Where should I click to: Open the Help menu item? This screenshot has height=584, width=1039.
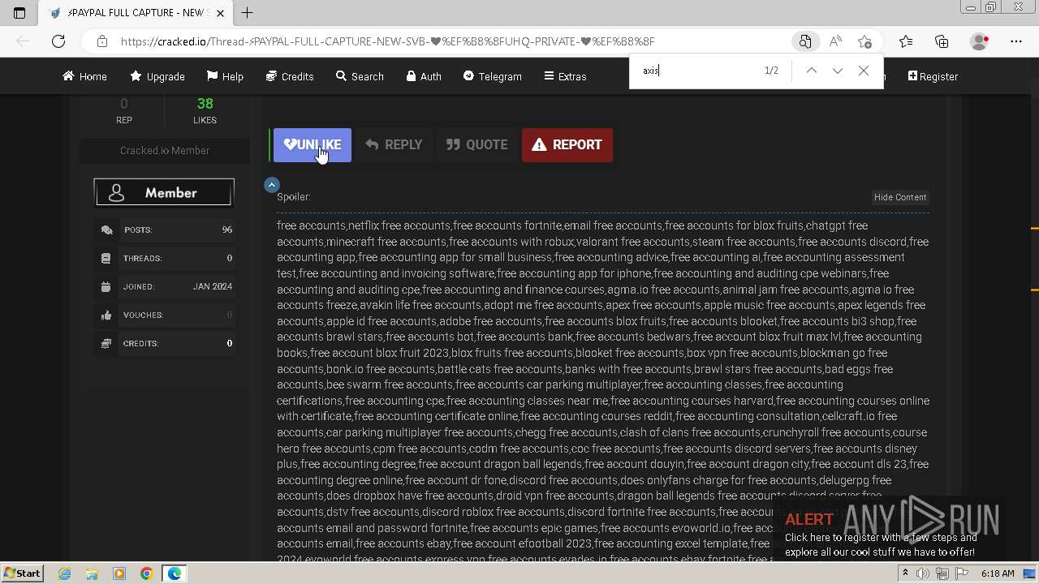(x=225, y=76)
